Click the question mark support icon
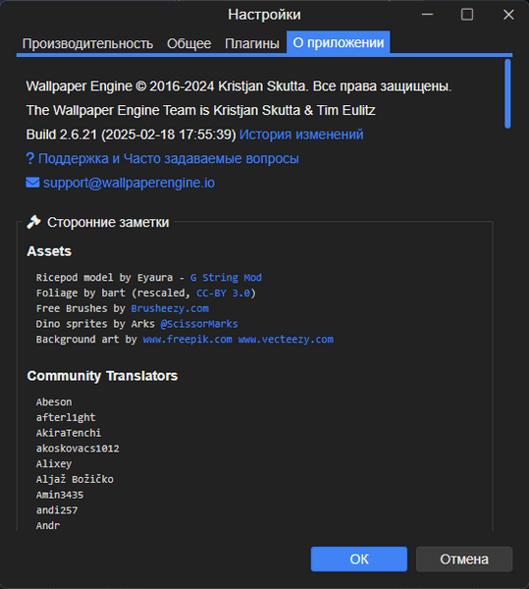The width and height of the screenshot is (529, 589). point(30,158)
